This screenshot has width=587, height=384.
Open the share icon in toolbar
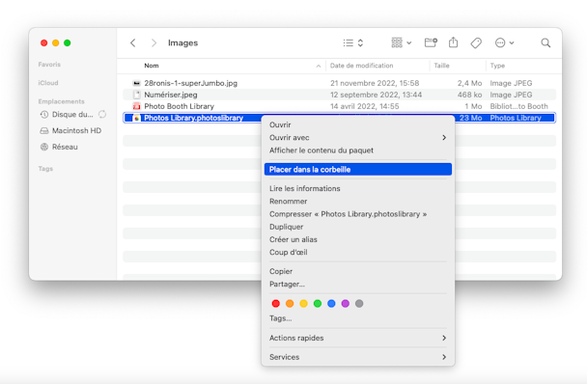click(x=453, y=42)
